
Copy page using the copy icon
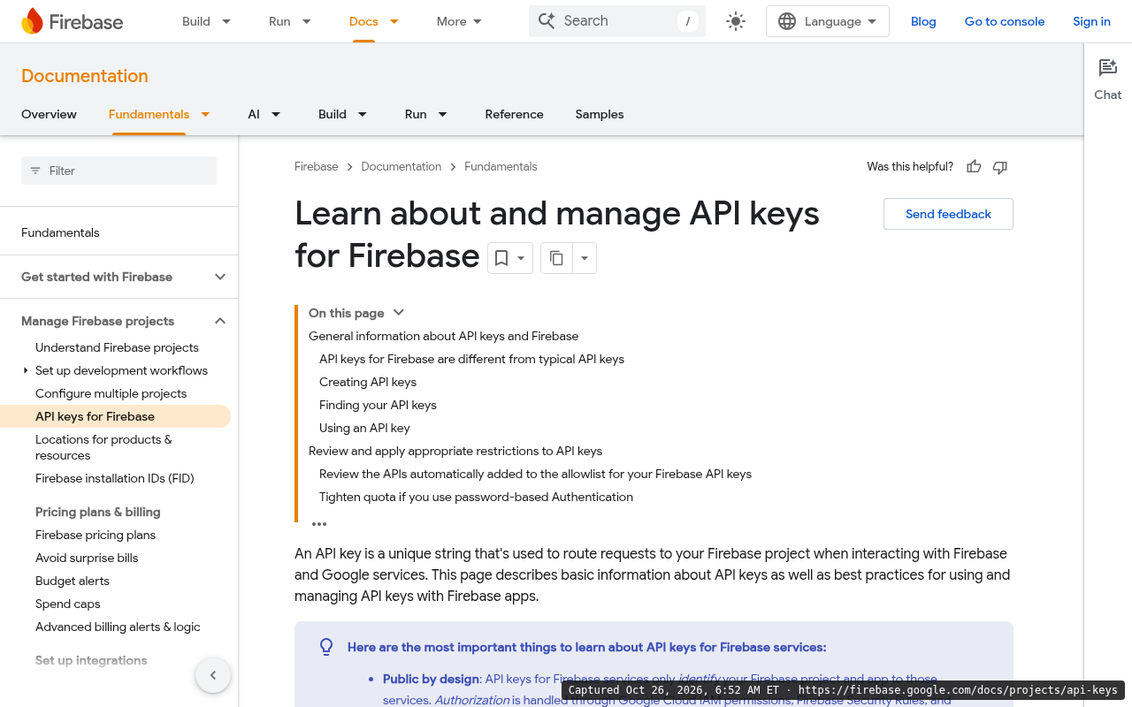556,258
